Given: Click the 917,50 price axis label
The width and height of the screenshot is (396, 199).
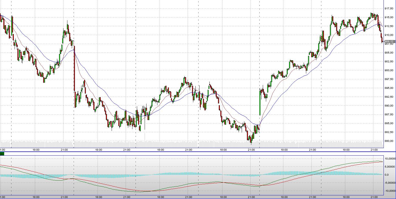Looking at the screenshot, I should coord(389,9).
